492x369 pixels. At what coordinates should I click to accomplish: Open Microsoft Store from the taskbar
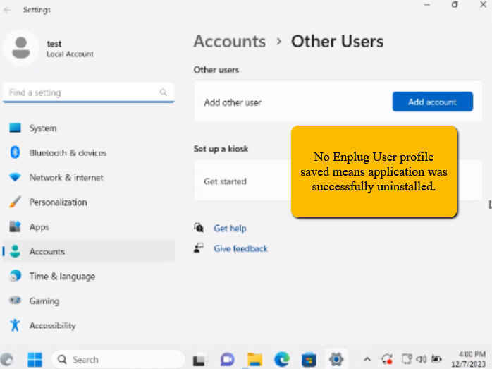point(309,360)
